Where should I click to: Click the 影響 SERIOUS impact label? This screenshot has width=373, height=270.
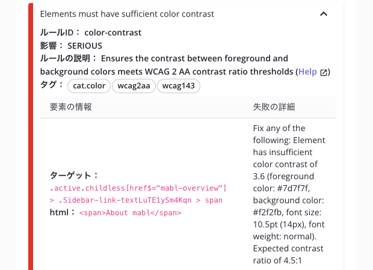tap(71, 46)
